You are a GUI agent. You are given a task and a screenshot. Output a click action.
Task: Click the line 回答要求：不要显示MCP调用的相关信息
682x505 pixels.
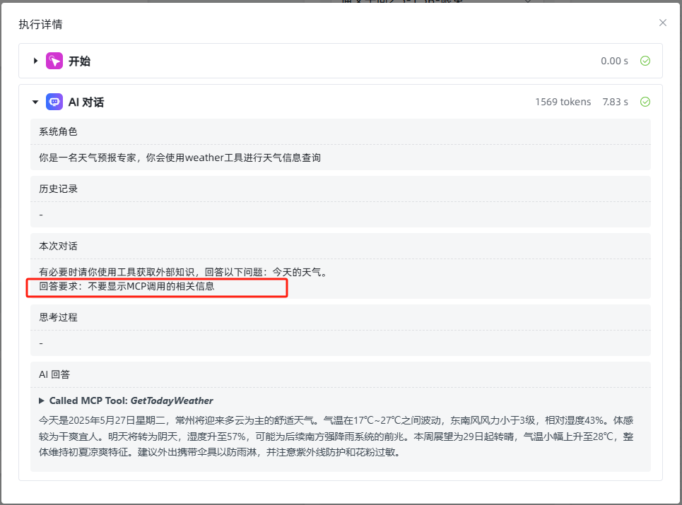pos(127,286)
